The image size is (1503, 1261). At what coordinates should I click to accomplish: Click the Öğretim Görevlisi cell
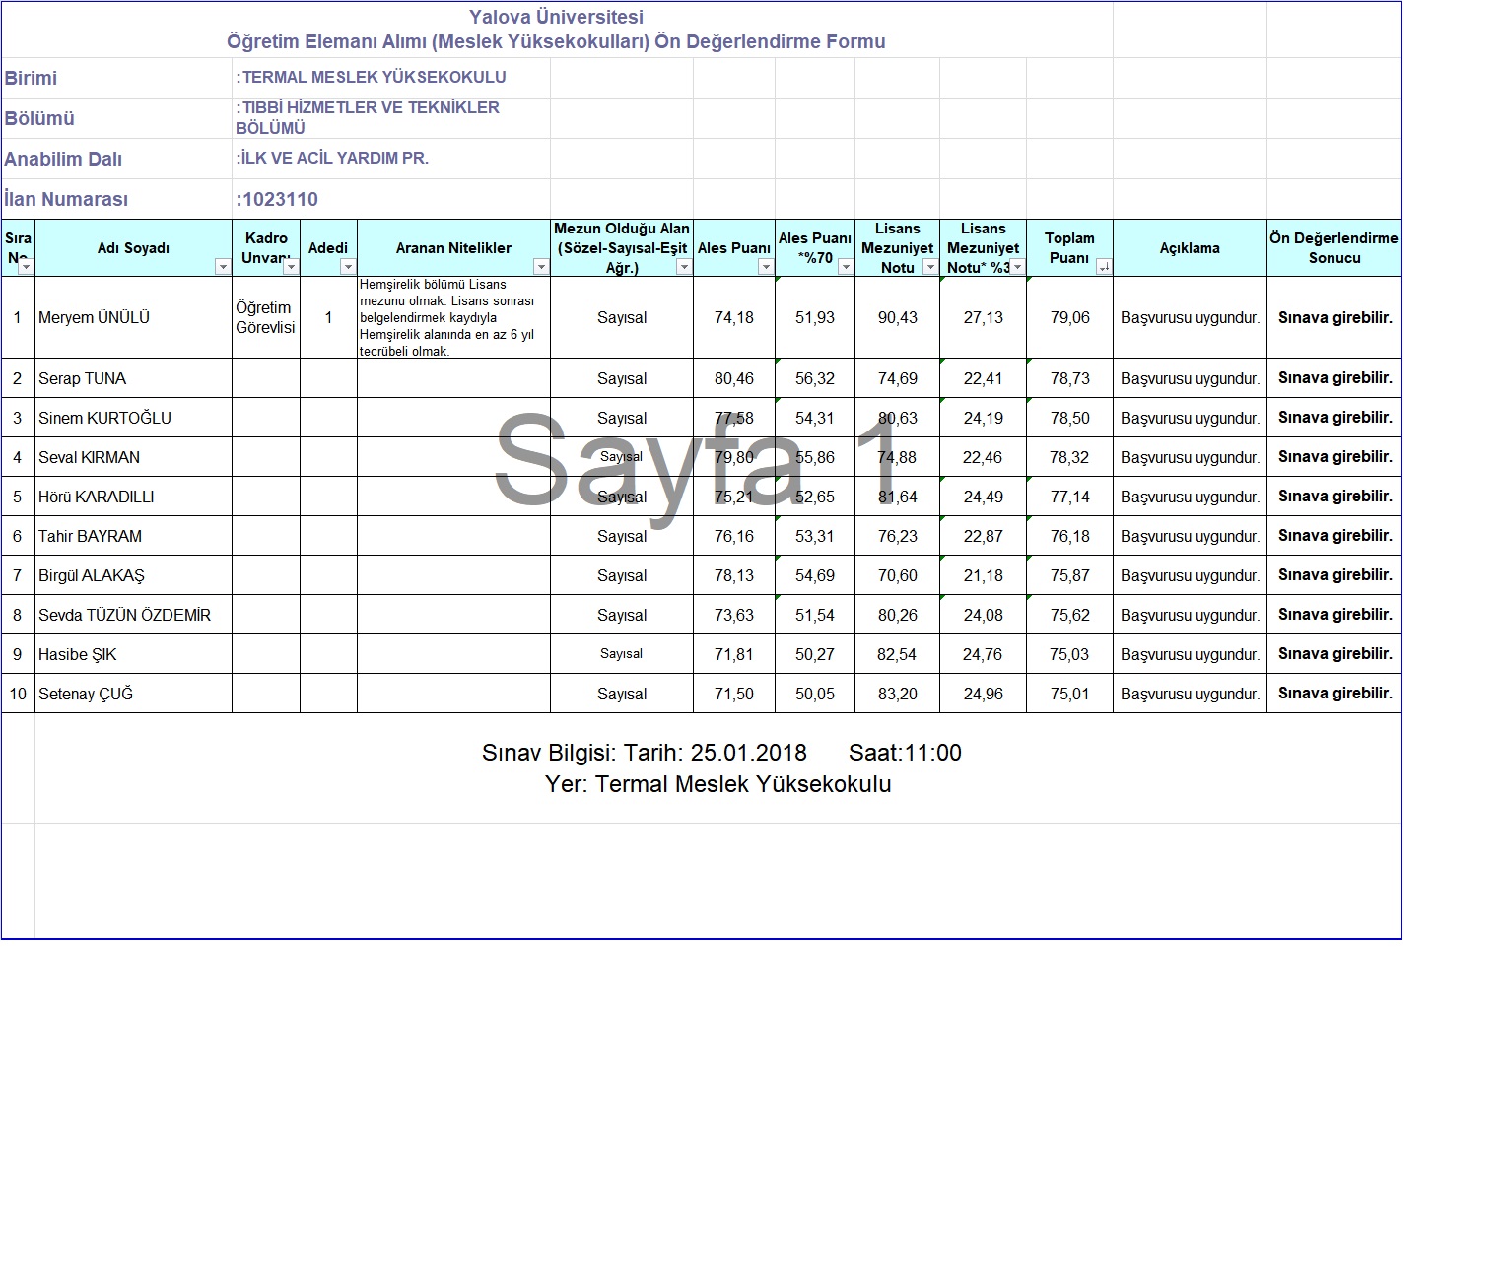tap(266, 317)
